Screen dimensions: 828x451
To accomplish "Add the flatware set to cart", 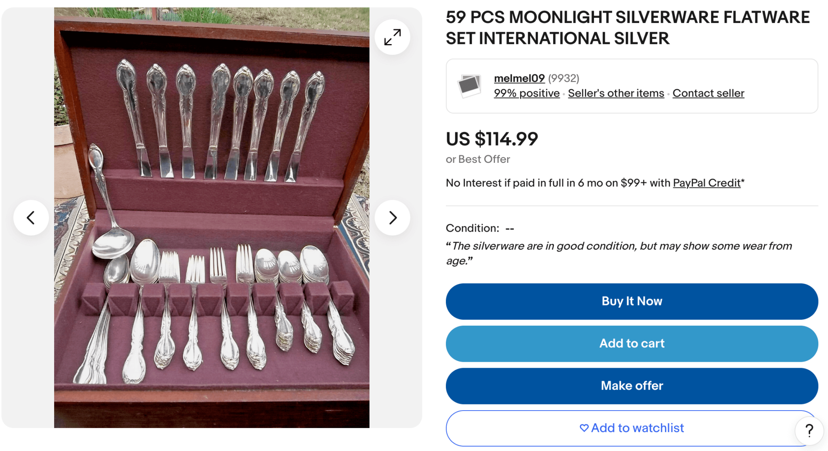I will (x=631, y=344).
